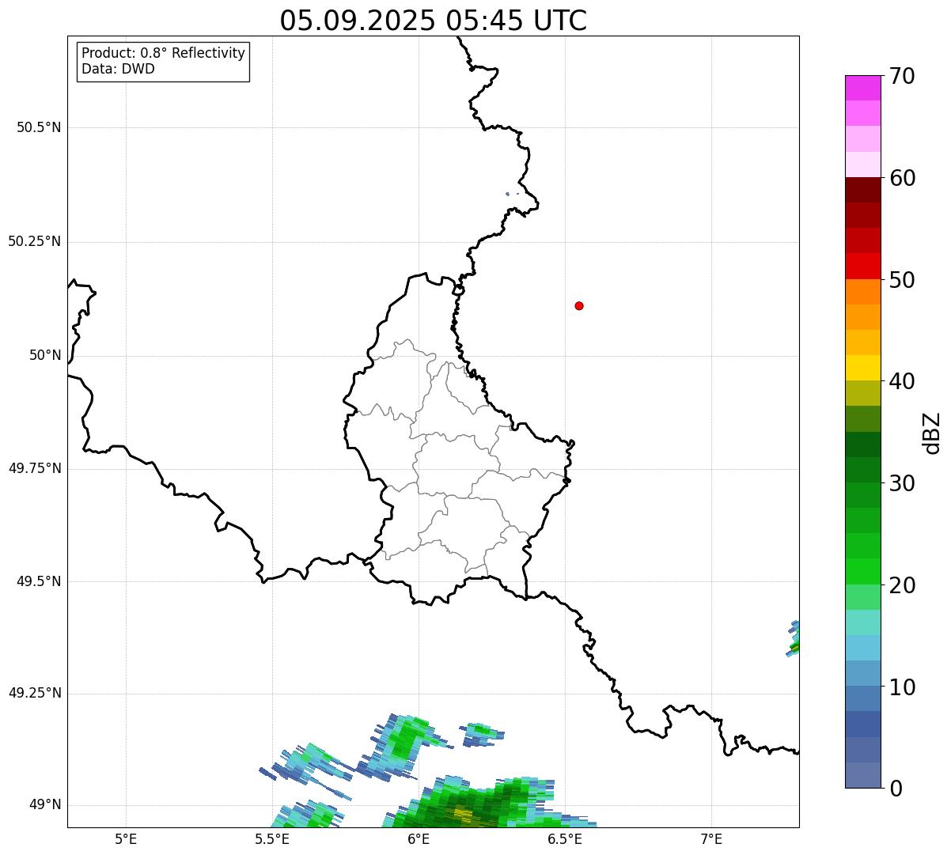This screenshot has width=951, height=855.
Task: Click the 5.5°E longitude tick label
Action: (272, 838)
